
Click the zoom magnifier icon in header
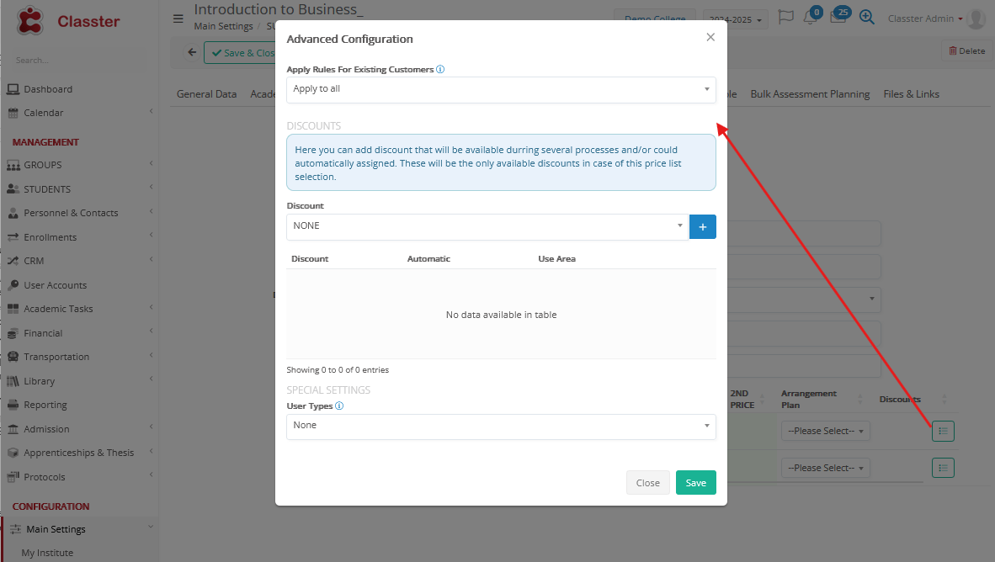click(x=866, y=18)
